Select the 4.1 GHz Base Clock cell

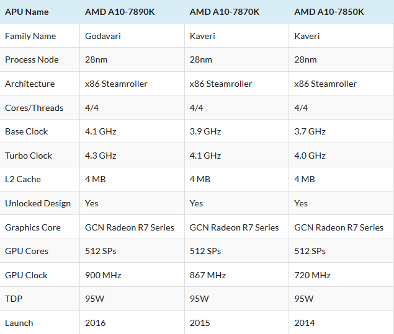tap(101, 131)
